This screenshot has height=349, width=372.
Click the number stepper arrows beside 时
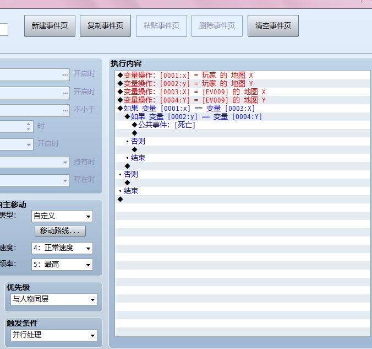pos(28,126)
